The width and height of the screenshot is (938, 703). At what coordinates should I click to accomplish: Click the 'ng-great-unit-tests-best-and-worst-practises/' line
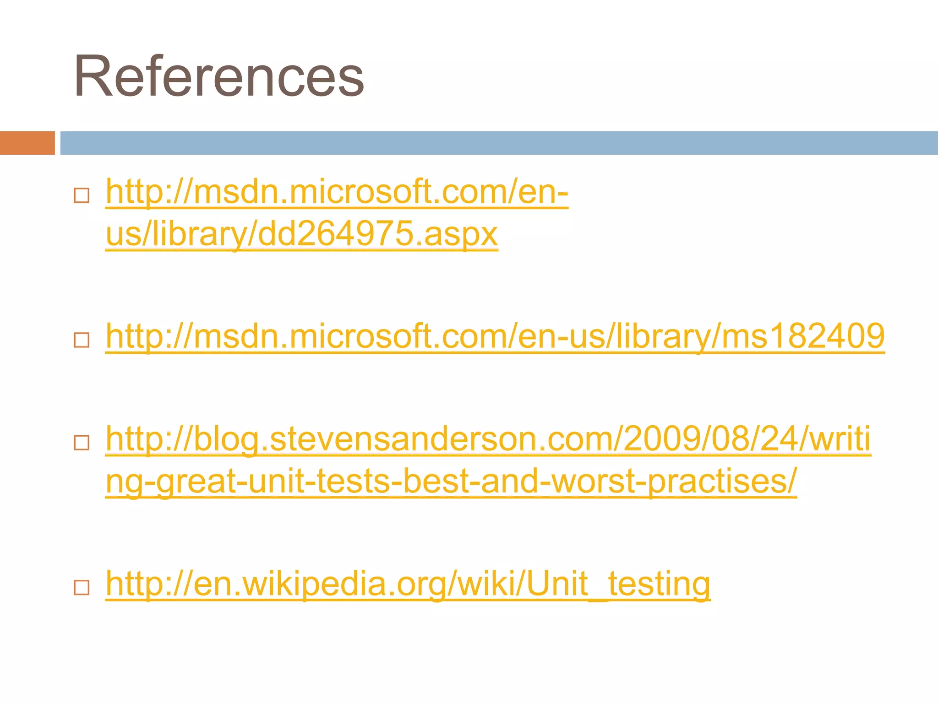pos(451,481)
